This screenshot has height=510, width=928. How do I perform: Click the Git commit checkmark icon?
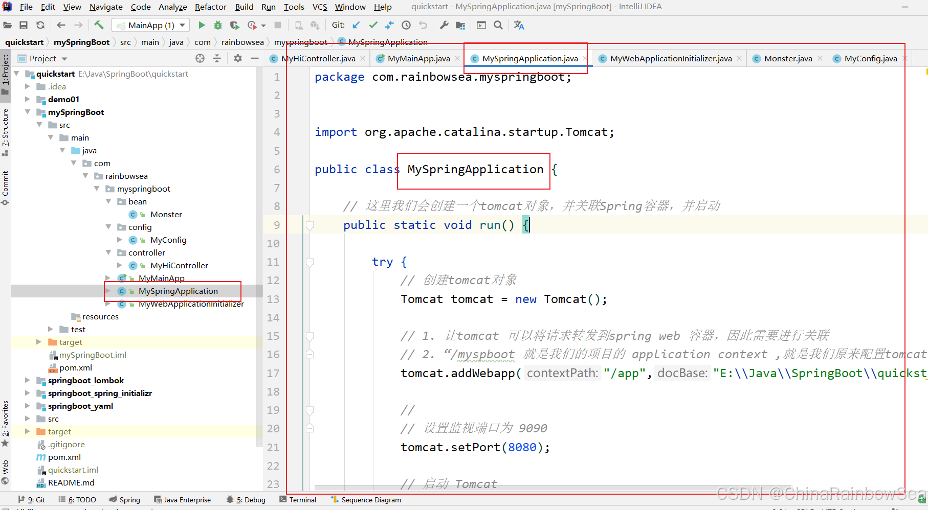pos(373,25)
